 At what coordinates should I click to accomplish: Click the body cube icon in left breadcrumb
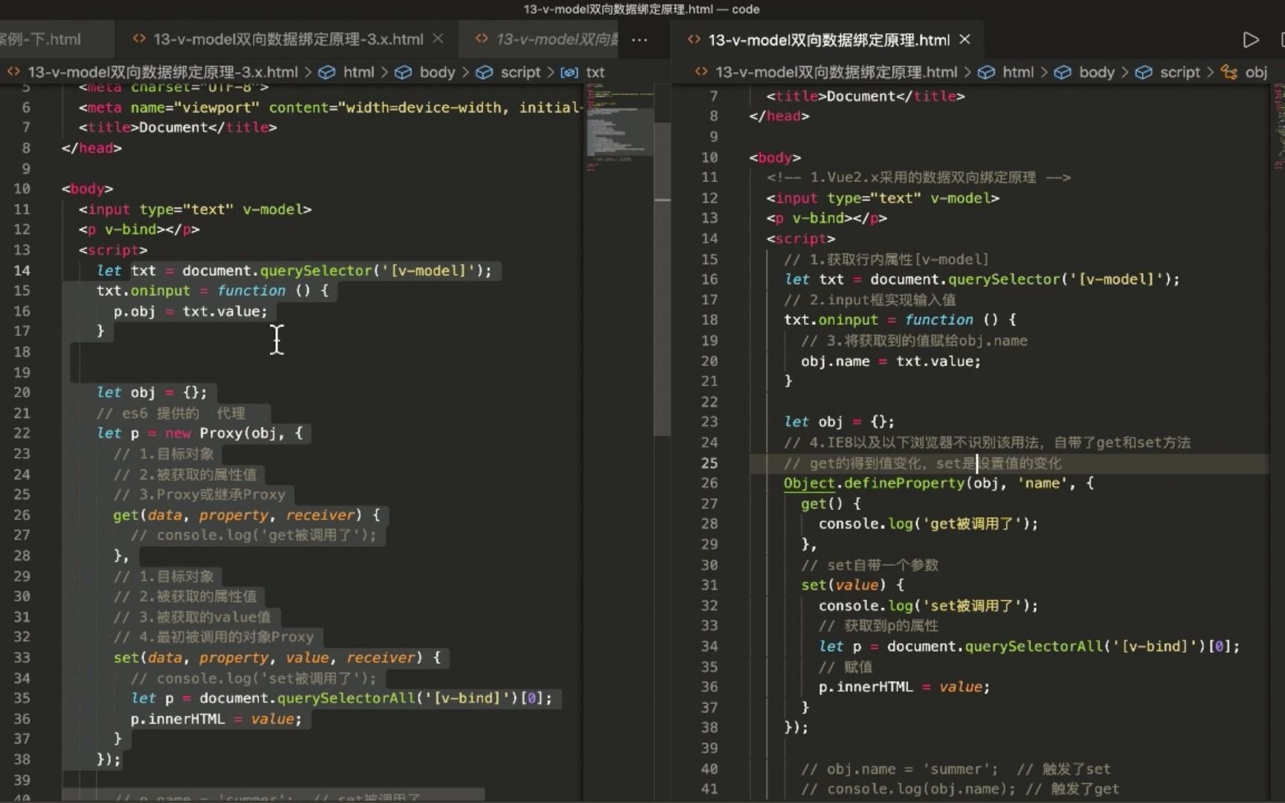pyautogui.click(x=404, y=72)
